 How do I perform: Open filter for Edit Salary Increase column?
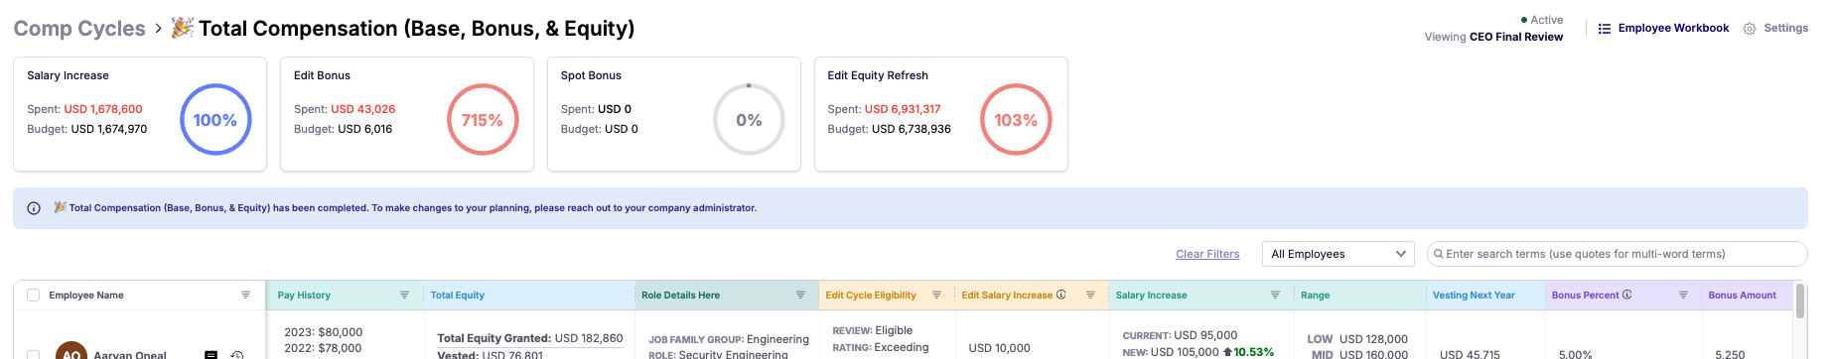tap(1090, 296)
